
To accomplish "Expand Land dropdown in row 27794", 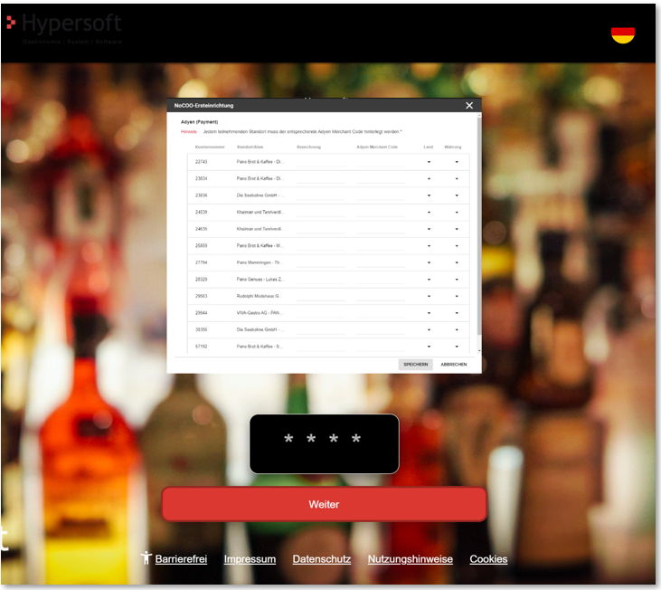I will pyautogui.click(x=429, y=262).
